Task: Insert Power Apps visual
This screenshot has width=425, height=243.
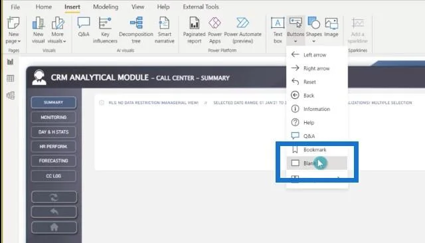Action: 214,31
